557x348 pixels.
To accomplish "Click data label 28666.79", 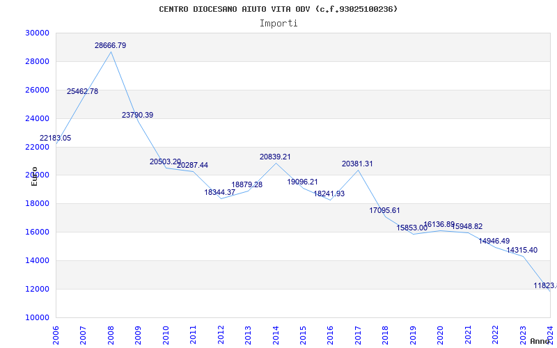I will pyautogui.click(x=110, y=45).
